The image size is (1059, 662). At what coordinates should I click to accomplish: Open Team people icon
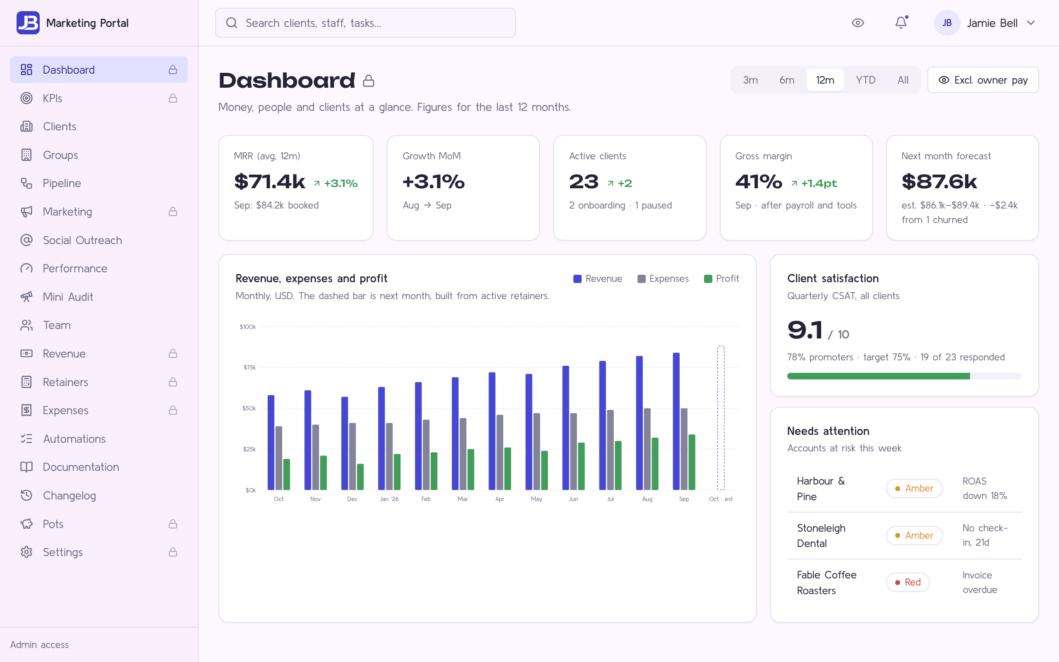click(27, 325)
